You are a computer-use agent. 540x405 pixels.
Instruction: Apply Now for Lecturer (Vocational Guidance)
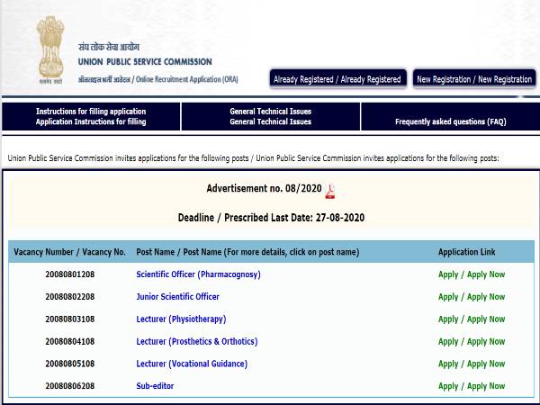click(472, 364)
